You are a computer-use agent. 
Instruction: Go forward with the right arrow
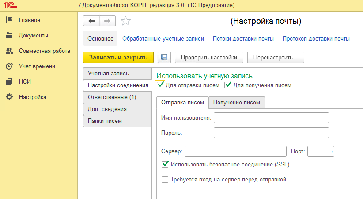click(x=107, y=21)
